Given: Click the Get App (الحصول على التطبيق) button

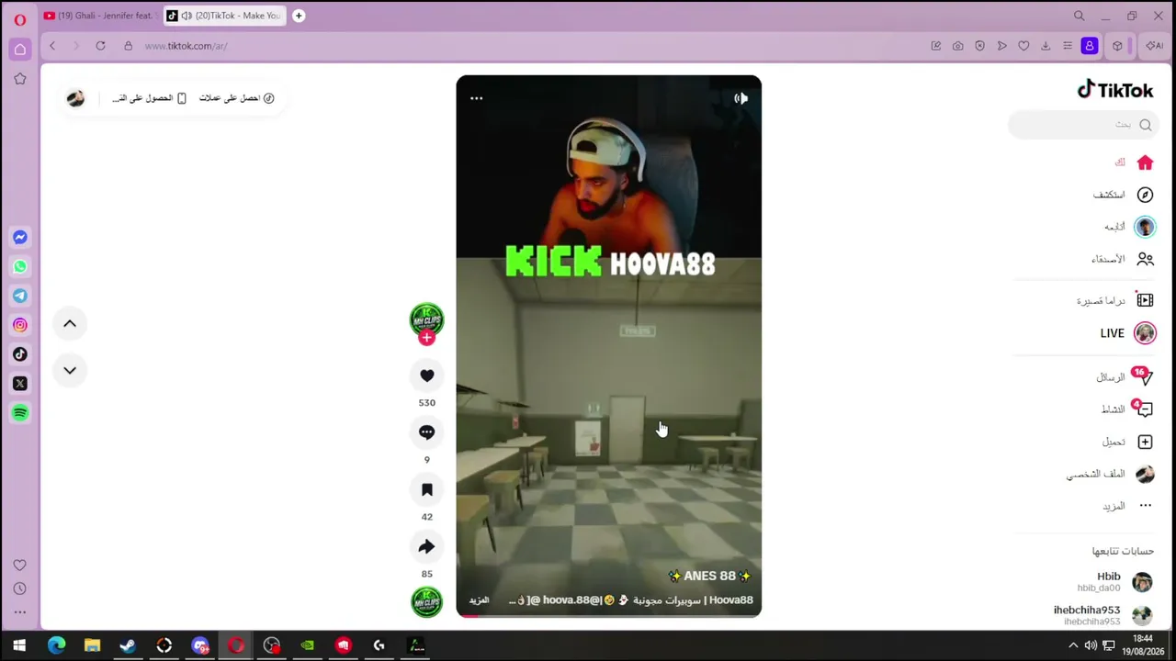Looking at the screenshot, I should (149, 98).
